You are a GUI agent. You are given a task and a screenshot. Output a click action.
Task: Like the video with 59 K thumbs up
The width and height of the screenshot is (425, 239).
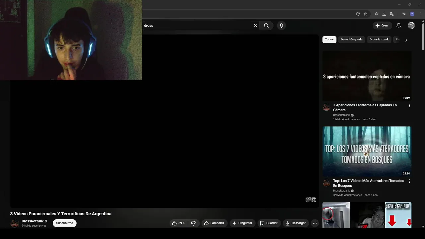(178, 223)
